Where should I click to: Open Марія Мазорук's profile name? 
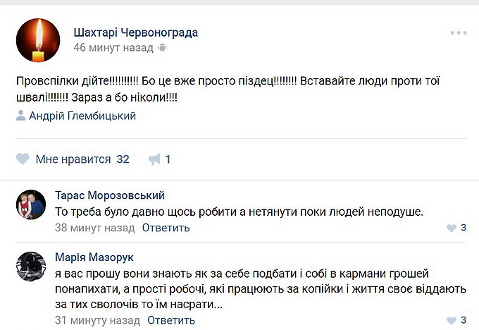coord(94,257)
